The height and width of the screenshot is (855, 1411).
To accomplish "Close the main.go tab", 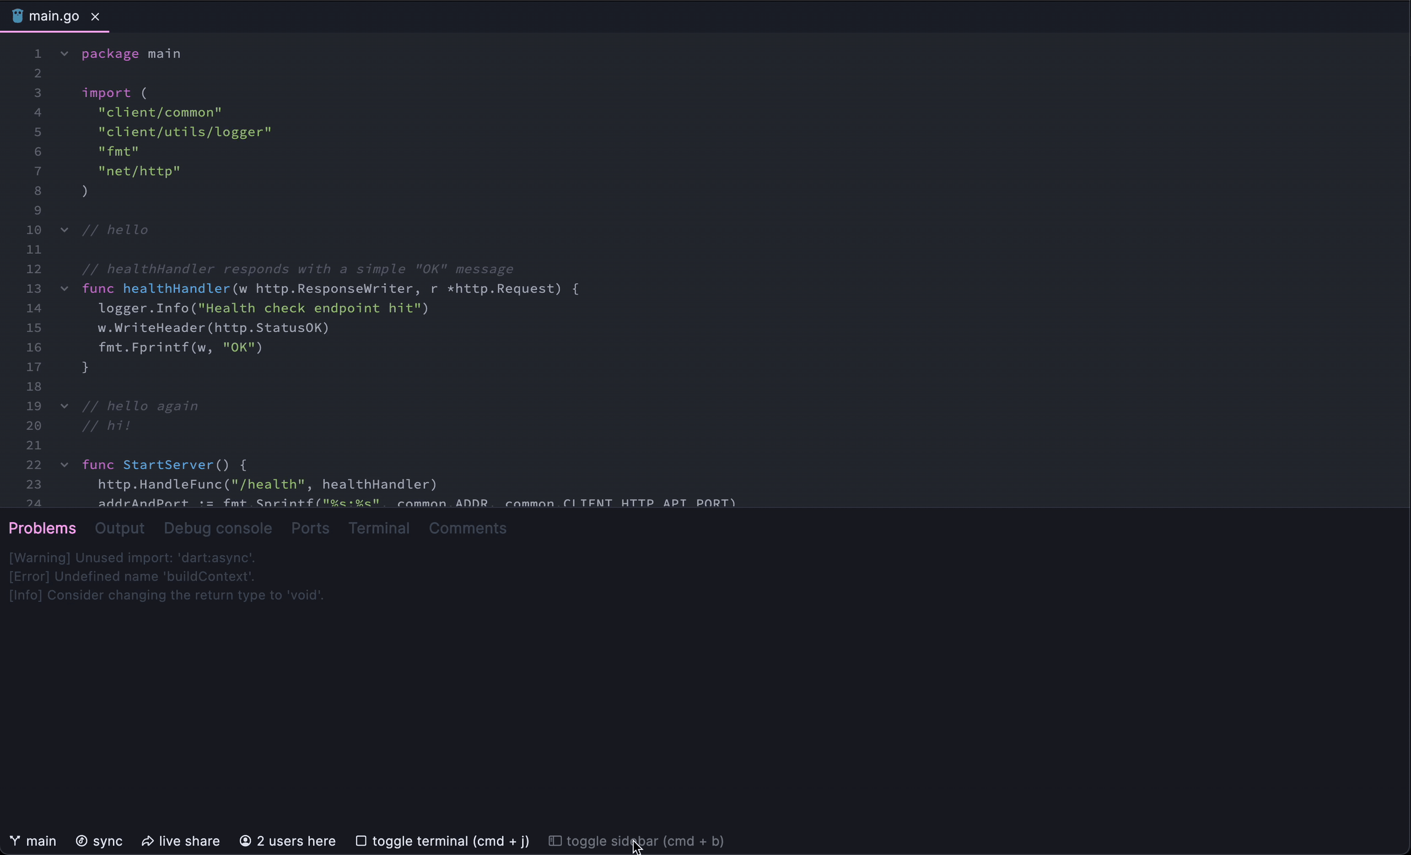I will pyautogui.click(x=95, y=17).
